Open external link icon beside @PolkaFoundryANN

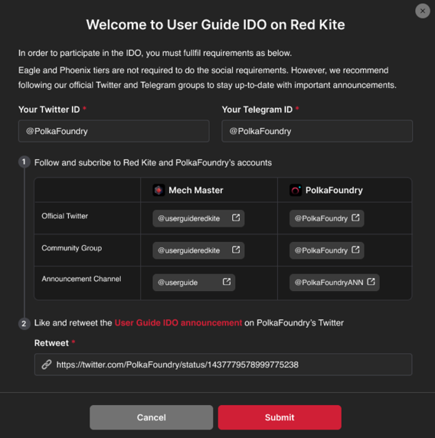(371, 282)
